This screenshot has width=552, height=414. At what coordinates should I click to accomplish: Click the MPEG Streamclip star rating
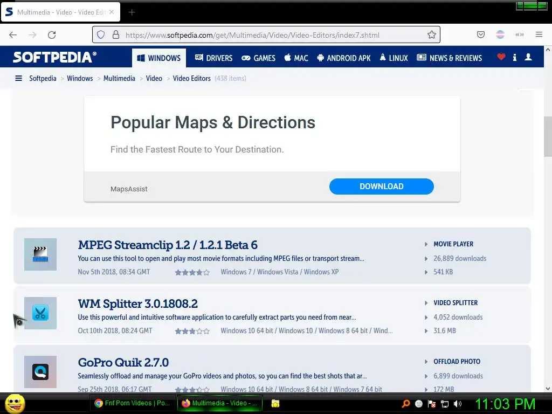coord(192,272)
